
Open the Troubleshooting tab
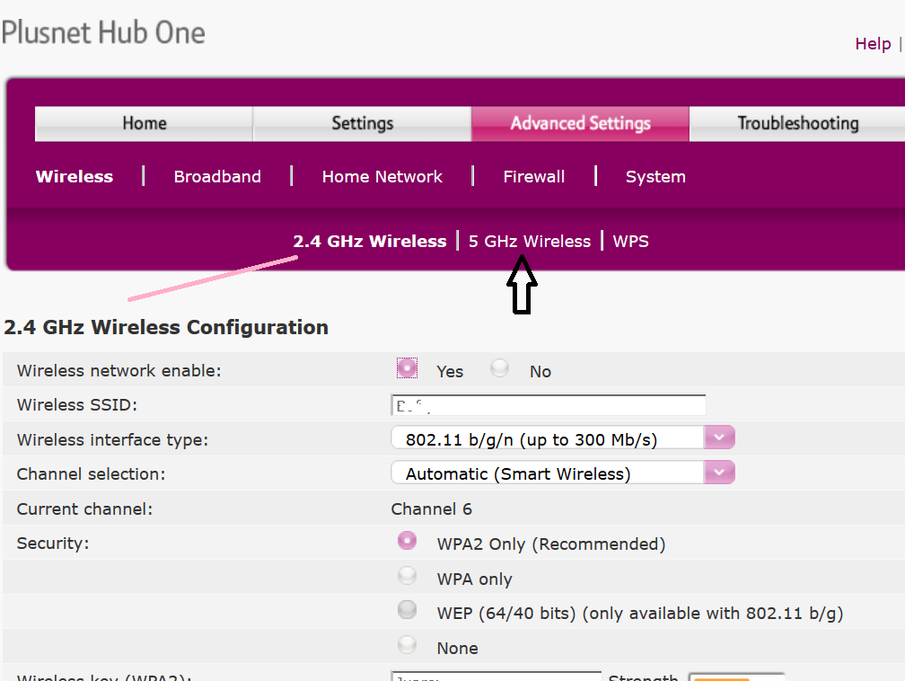point(797,124)
